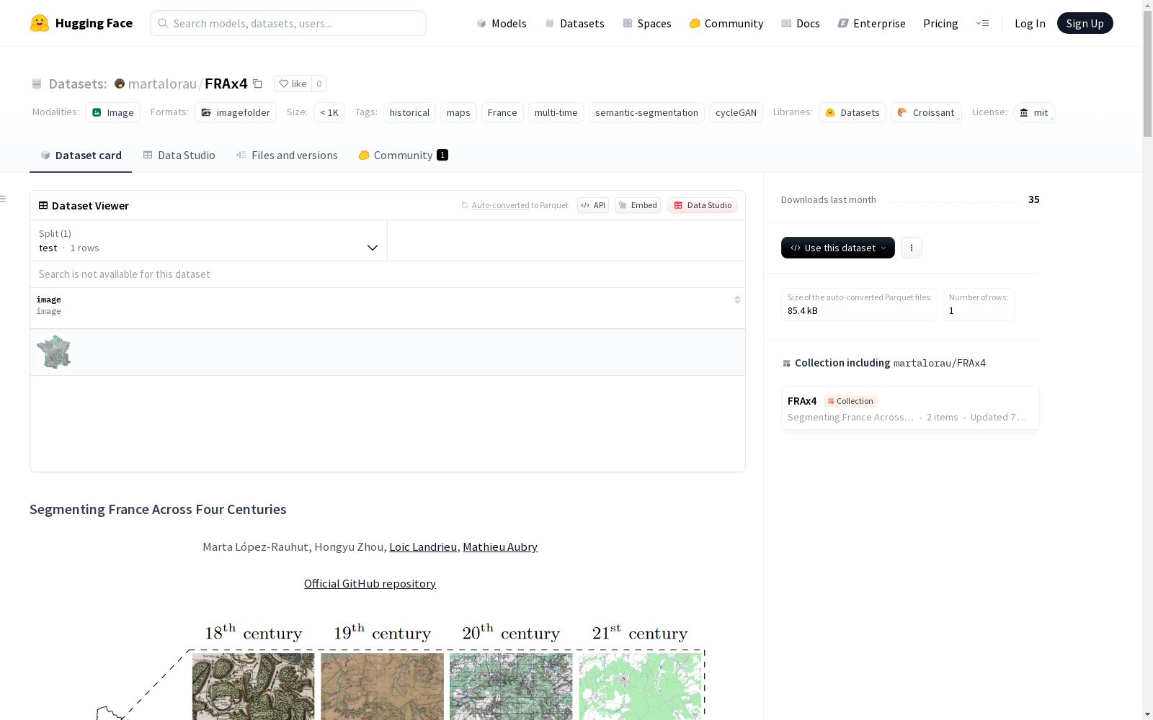Open the Files and versions tab

[287, 155]
